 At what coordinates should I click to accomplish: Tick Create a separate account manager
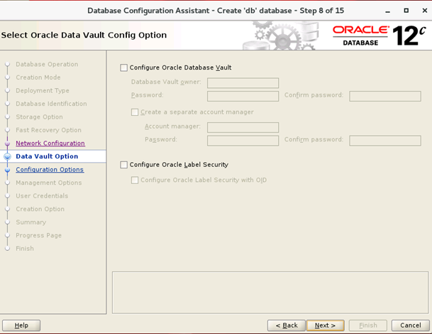point(135,112)
